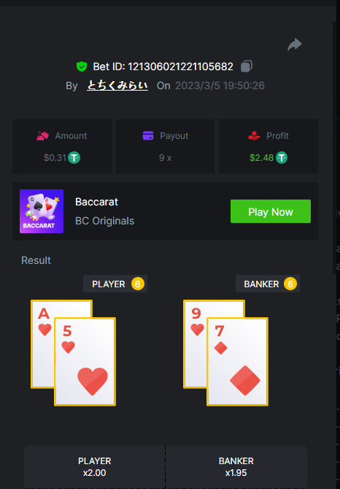Click the green verified shield icon
The width and height of the screenshot is (340, 489).
[82, 67]
